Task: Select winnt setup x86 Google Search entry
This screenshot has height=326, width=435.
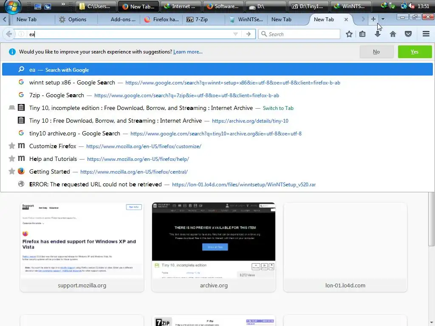Action: (x=217, y=83)
